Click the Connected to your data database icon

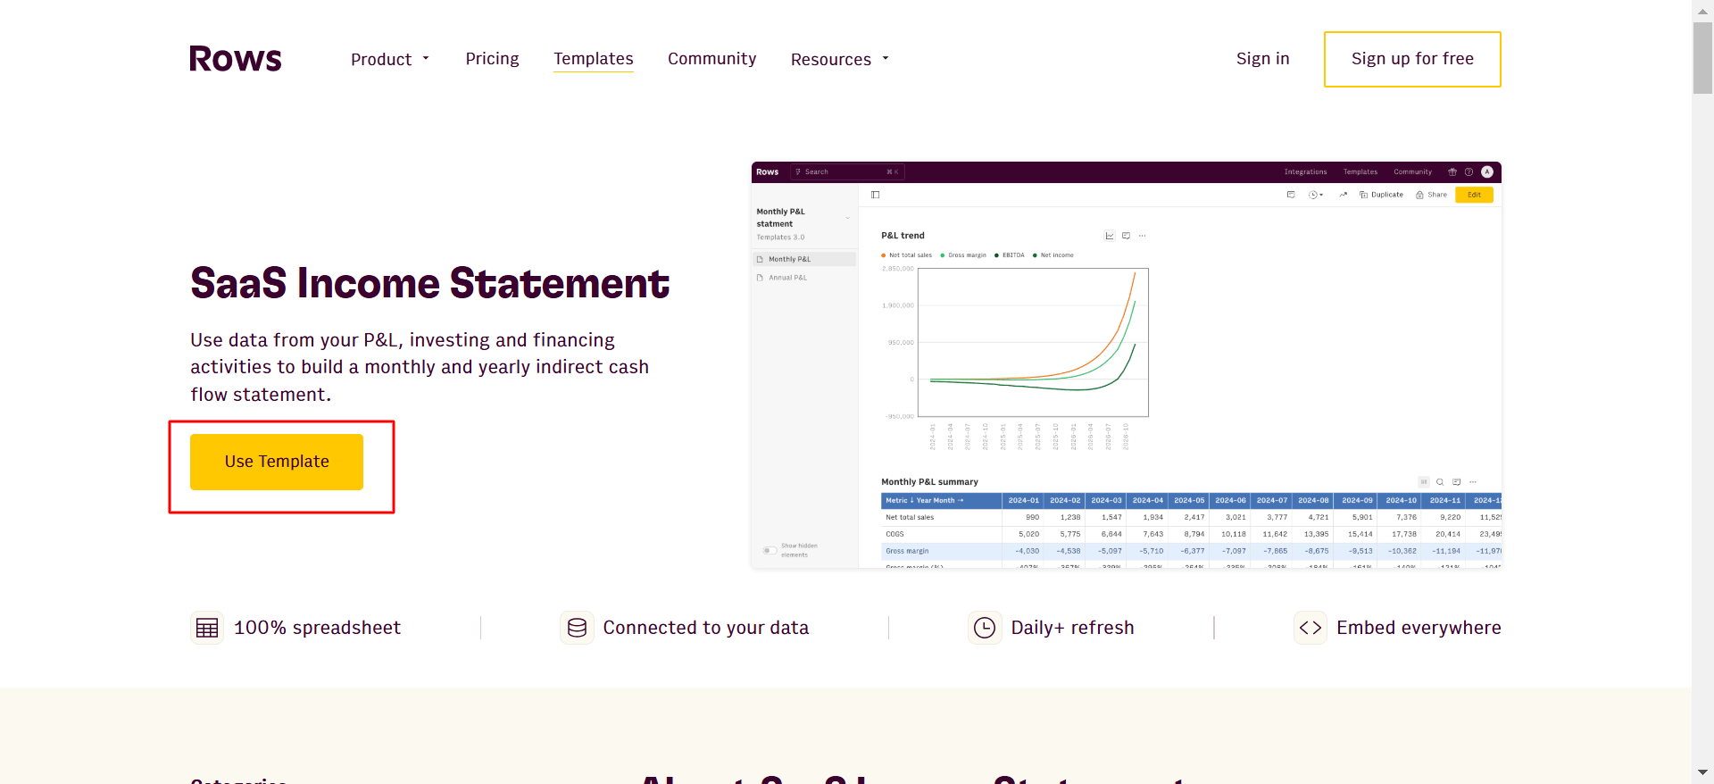pos(577,628)
